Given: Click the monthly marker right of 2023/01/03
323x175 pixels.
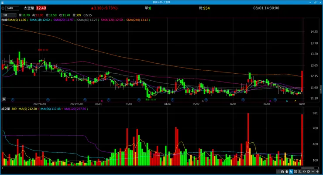Looking at the screenshot, I should tap(85, 100).
